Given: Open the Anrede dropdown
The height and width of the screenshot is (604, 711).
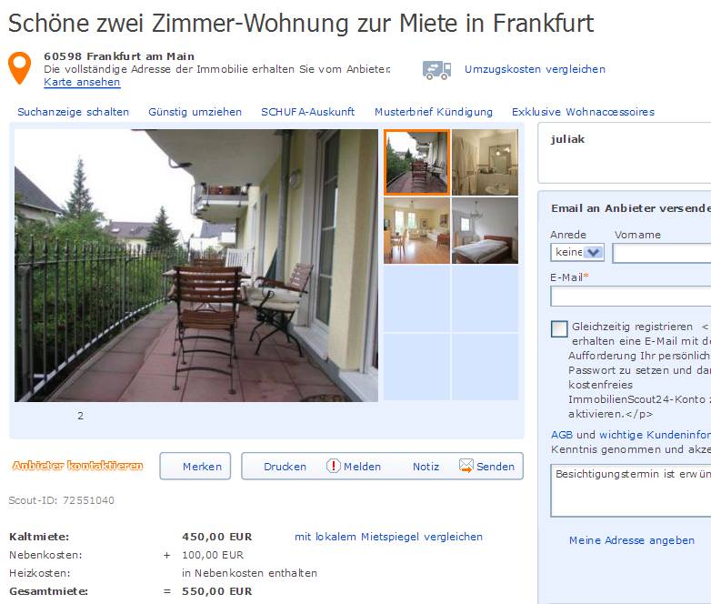Looking at the screenshot, I should point(577,252).
